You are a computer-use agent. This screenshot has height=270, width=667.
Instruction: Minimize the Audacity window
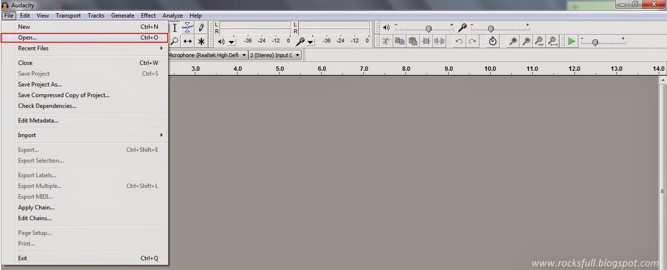pos(622,4)
